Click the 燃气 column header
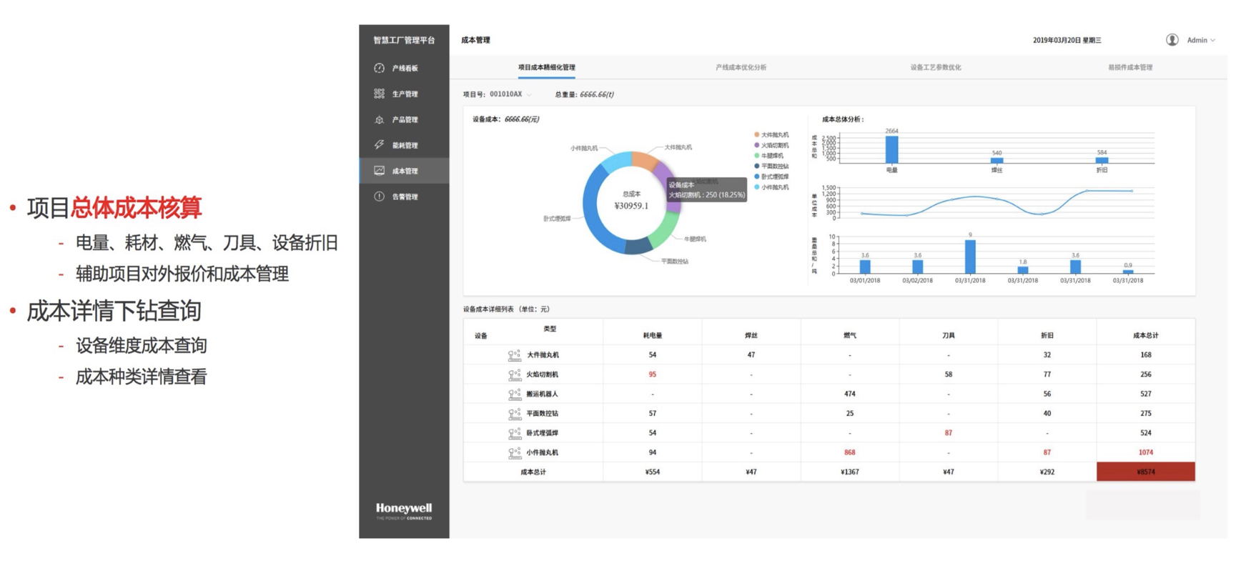Image resolution: width=1251 pixels, height=566 pixels. click(x=850, y=335)
